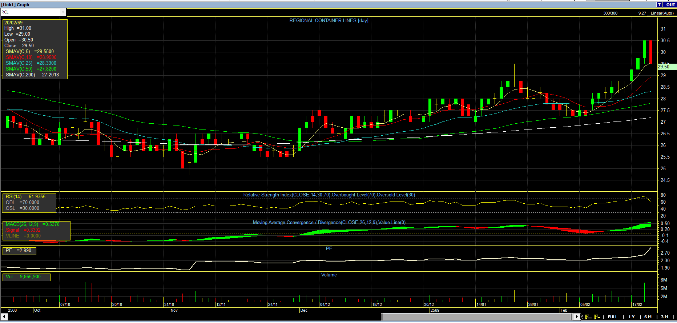Screen dimensions: 677x323
Task: Click the PE =2.990 label box
Action: (x=19, y=251)
